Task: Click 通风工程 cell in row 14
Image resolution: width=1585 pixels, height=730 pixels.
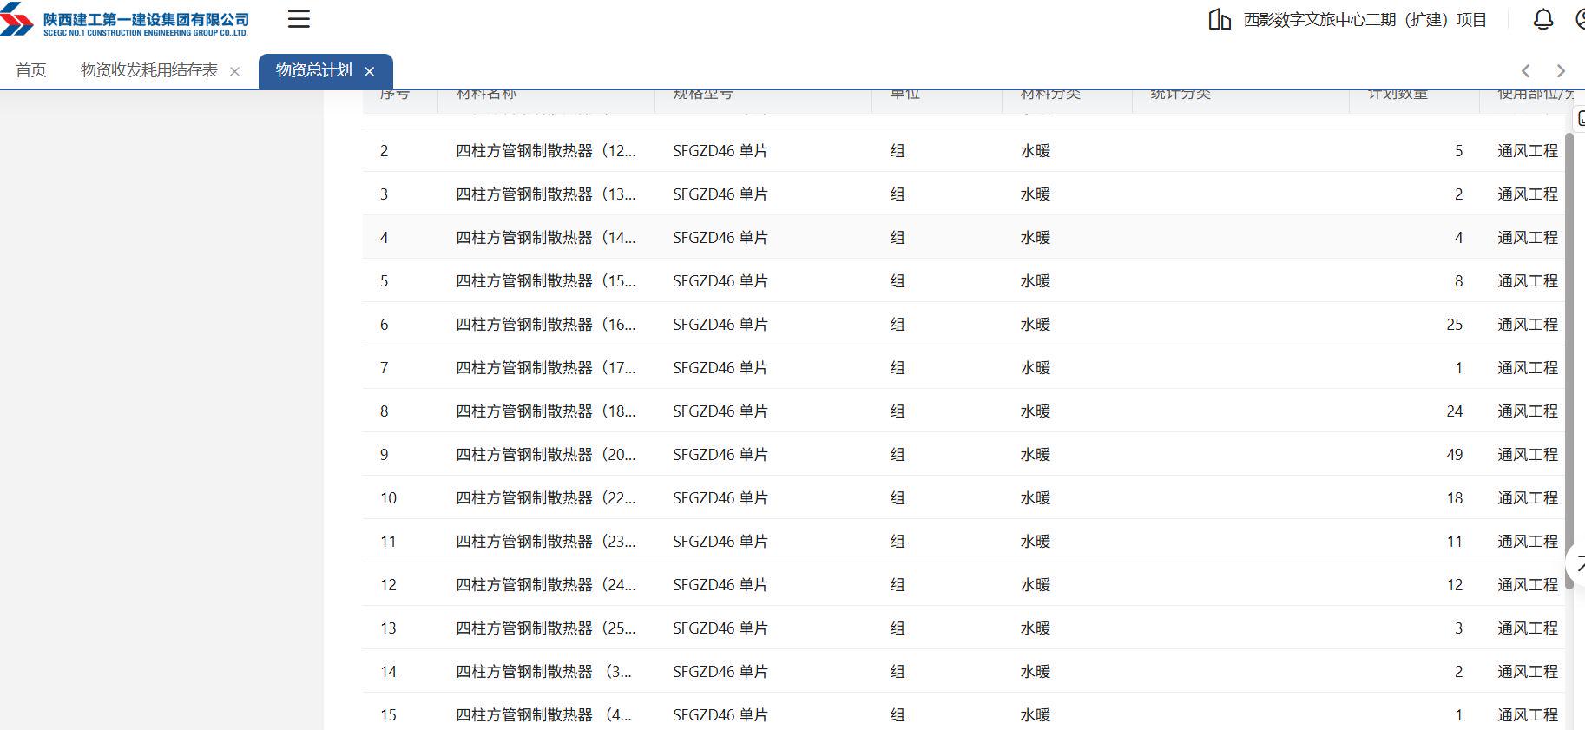Action: 1527,672
